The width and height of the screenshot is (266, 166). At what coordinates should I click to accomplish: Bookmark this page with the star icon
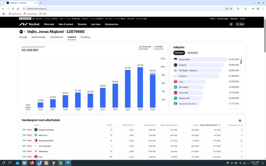click(231, 9)
